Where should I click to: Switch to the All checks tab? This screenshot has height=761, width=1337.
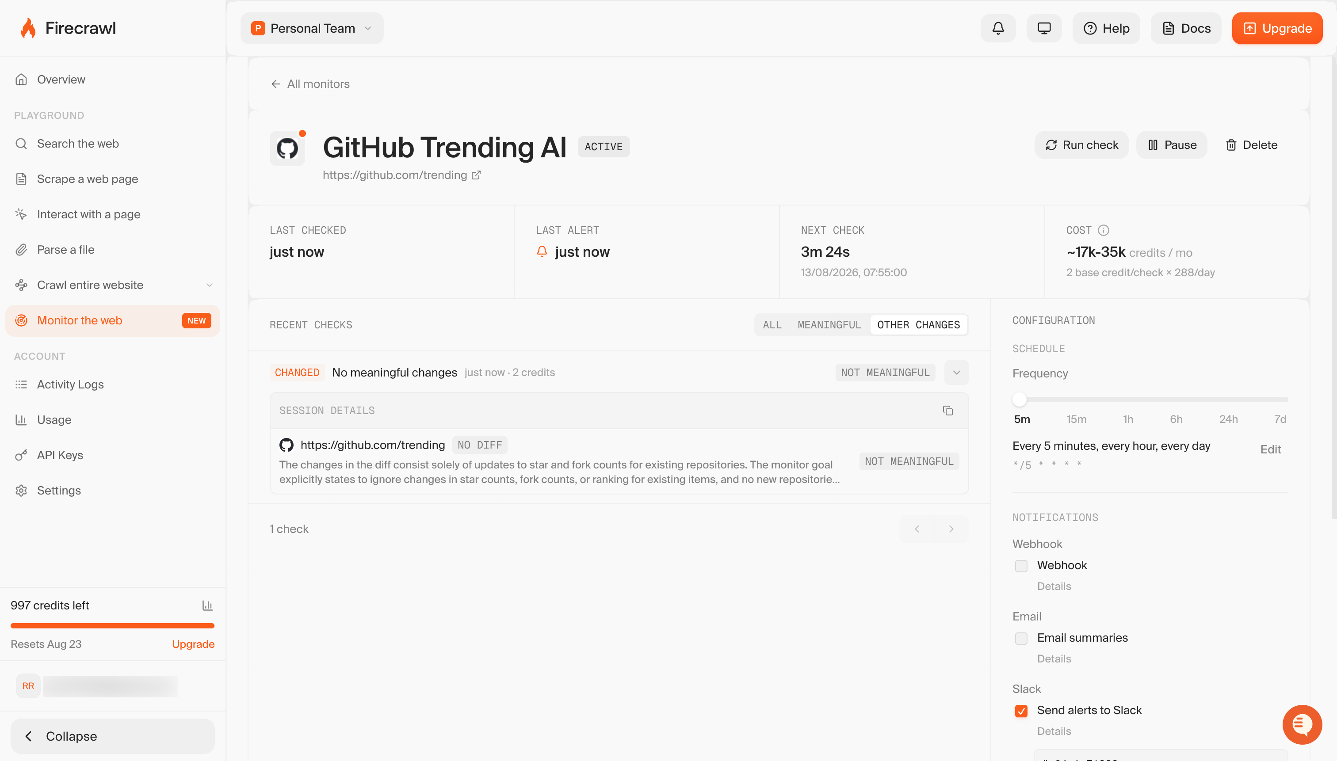click(x=772, y=324)
